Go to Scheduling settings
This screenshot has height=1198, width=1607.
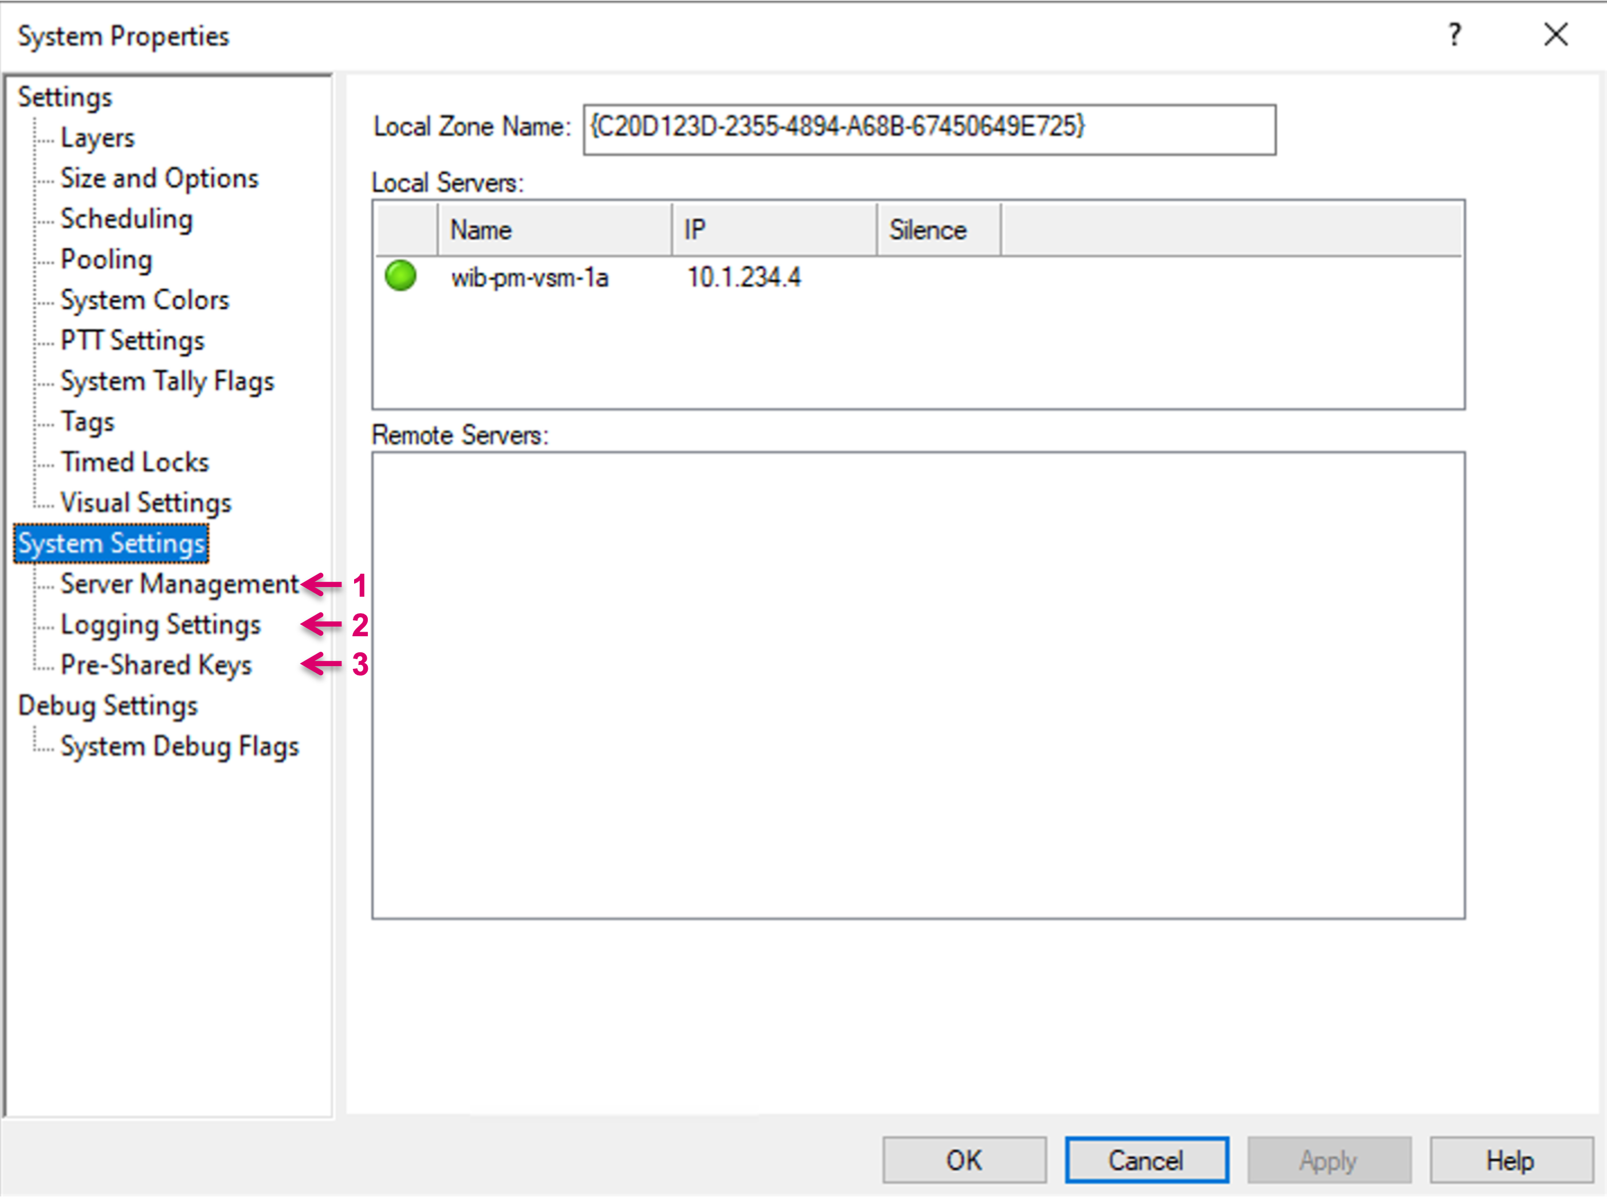[126, 219]
